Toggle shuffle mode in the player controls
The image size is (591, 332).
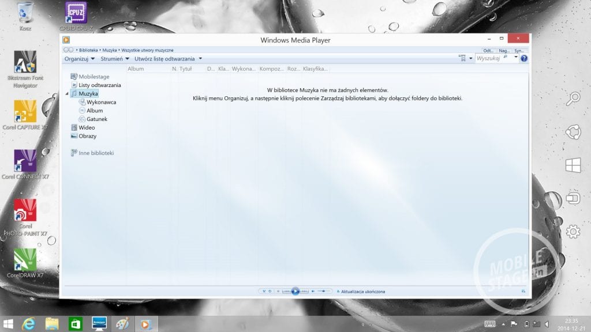click(x=264, y=291)
